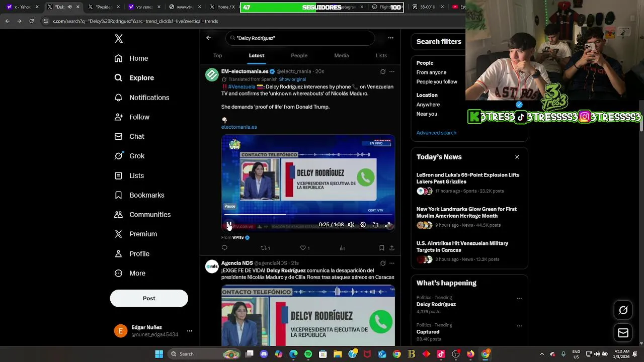Close the Today's News panel
Screen dimensions: 644x362
[517, 157]
